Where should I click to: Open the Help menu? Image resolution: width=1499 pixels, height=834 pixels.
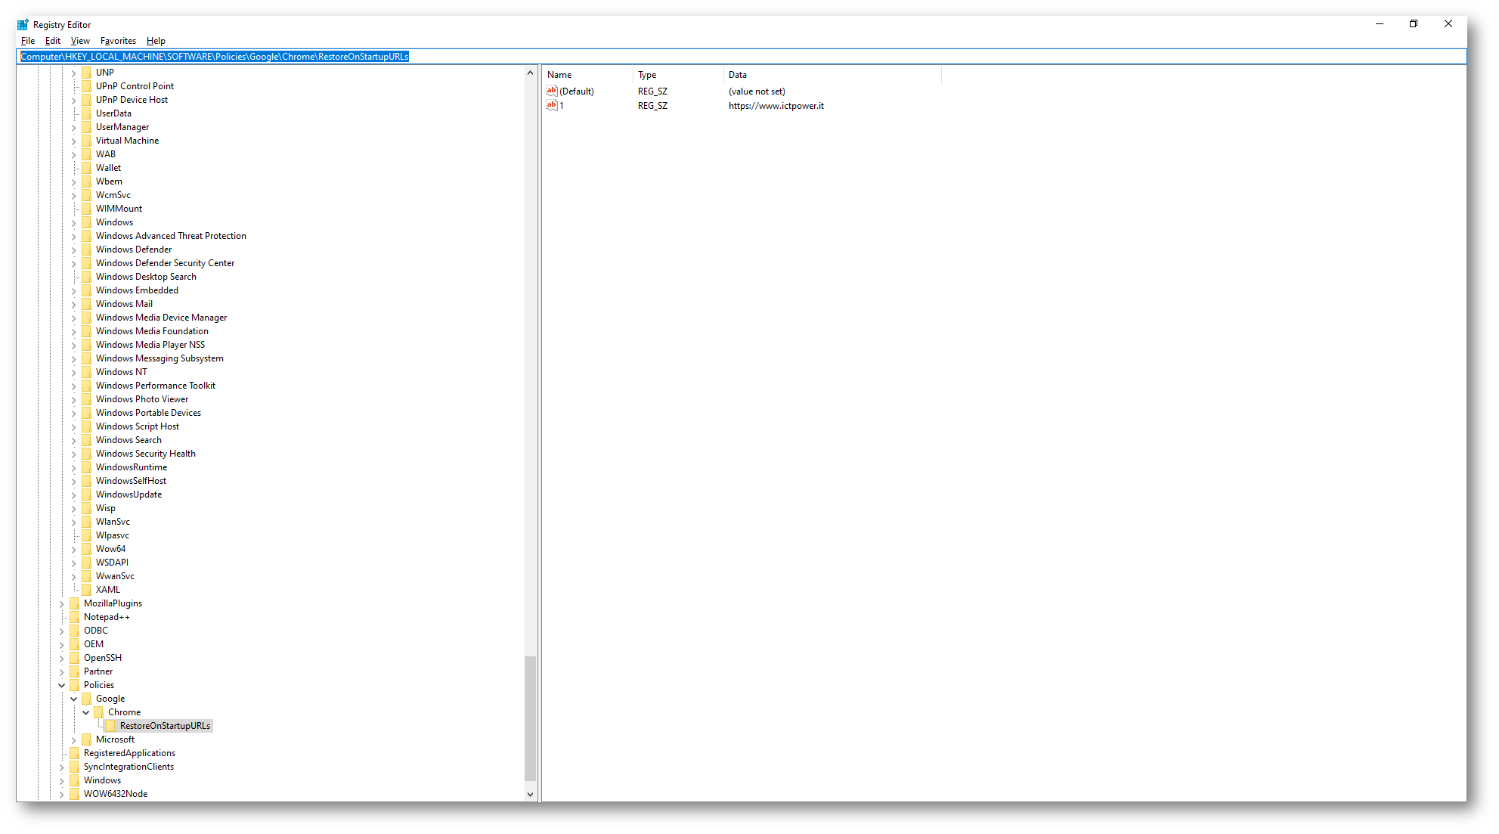coord(156,41)
